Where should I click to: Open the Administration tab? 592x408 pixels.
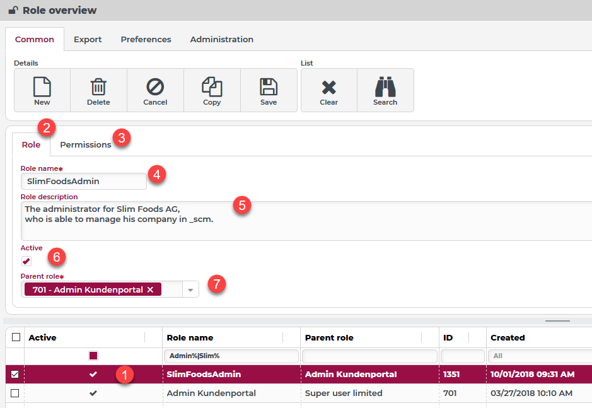click(221, 39)
